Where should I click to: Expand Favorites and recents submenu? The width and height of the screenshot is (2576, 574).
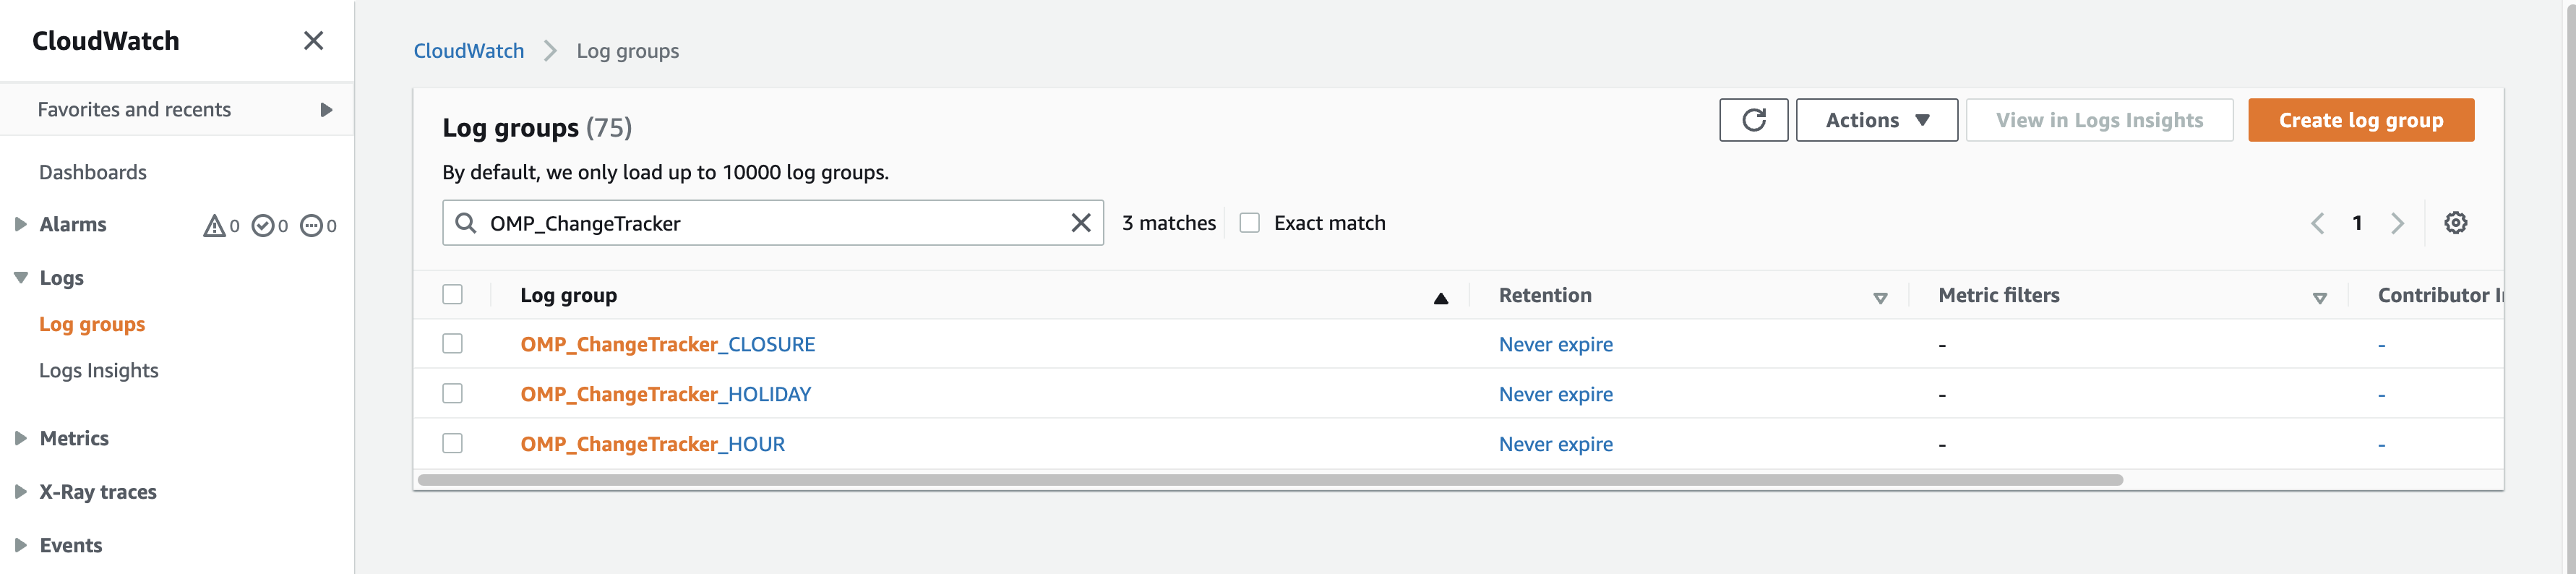point(326,110)
